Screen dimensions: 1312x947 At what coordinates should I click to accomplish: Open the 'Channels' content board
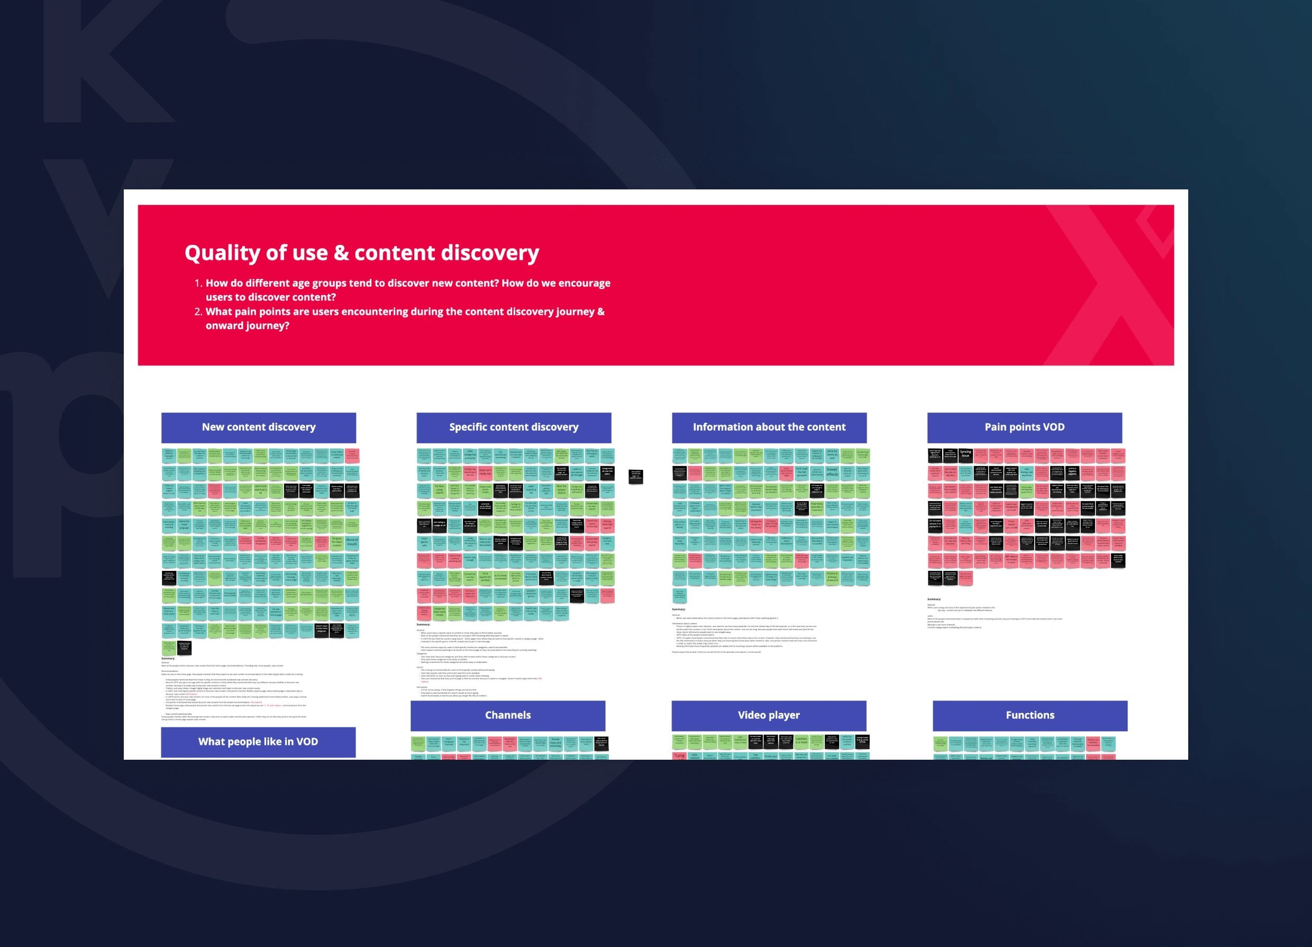(512, 713)
